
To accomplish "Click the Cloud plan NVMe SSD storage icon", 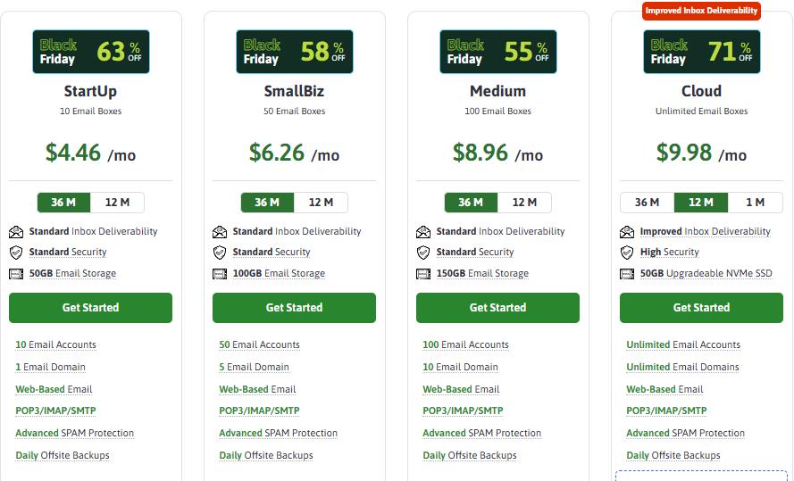I will [x=627, y=274].
